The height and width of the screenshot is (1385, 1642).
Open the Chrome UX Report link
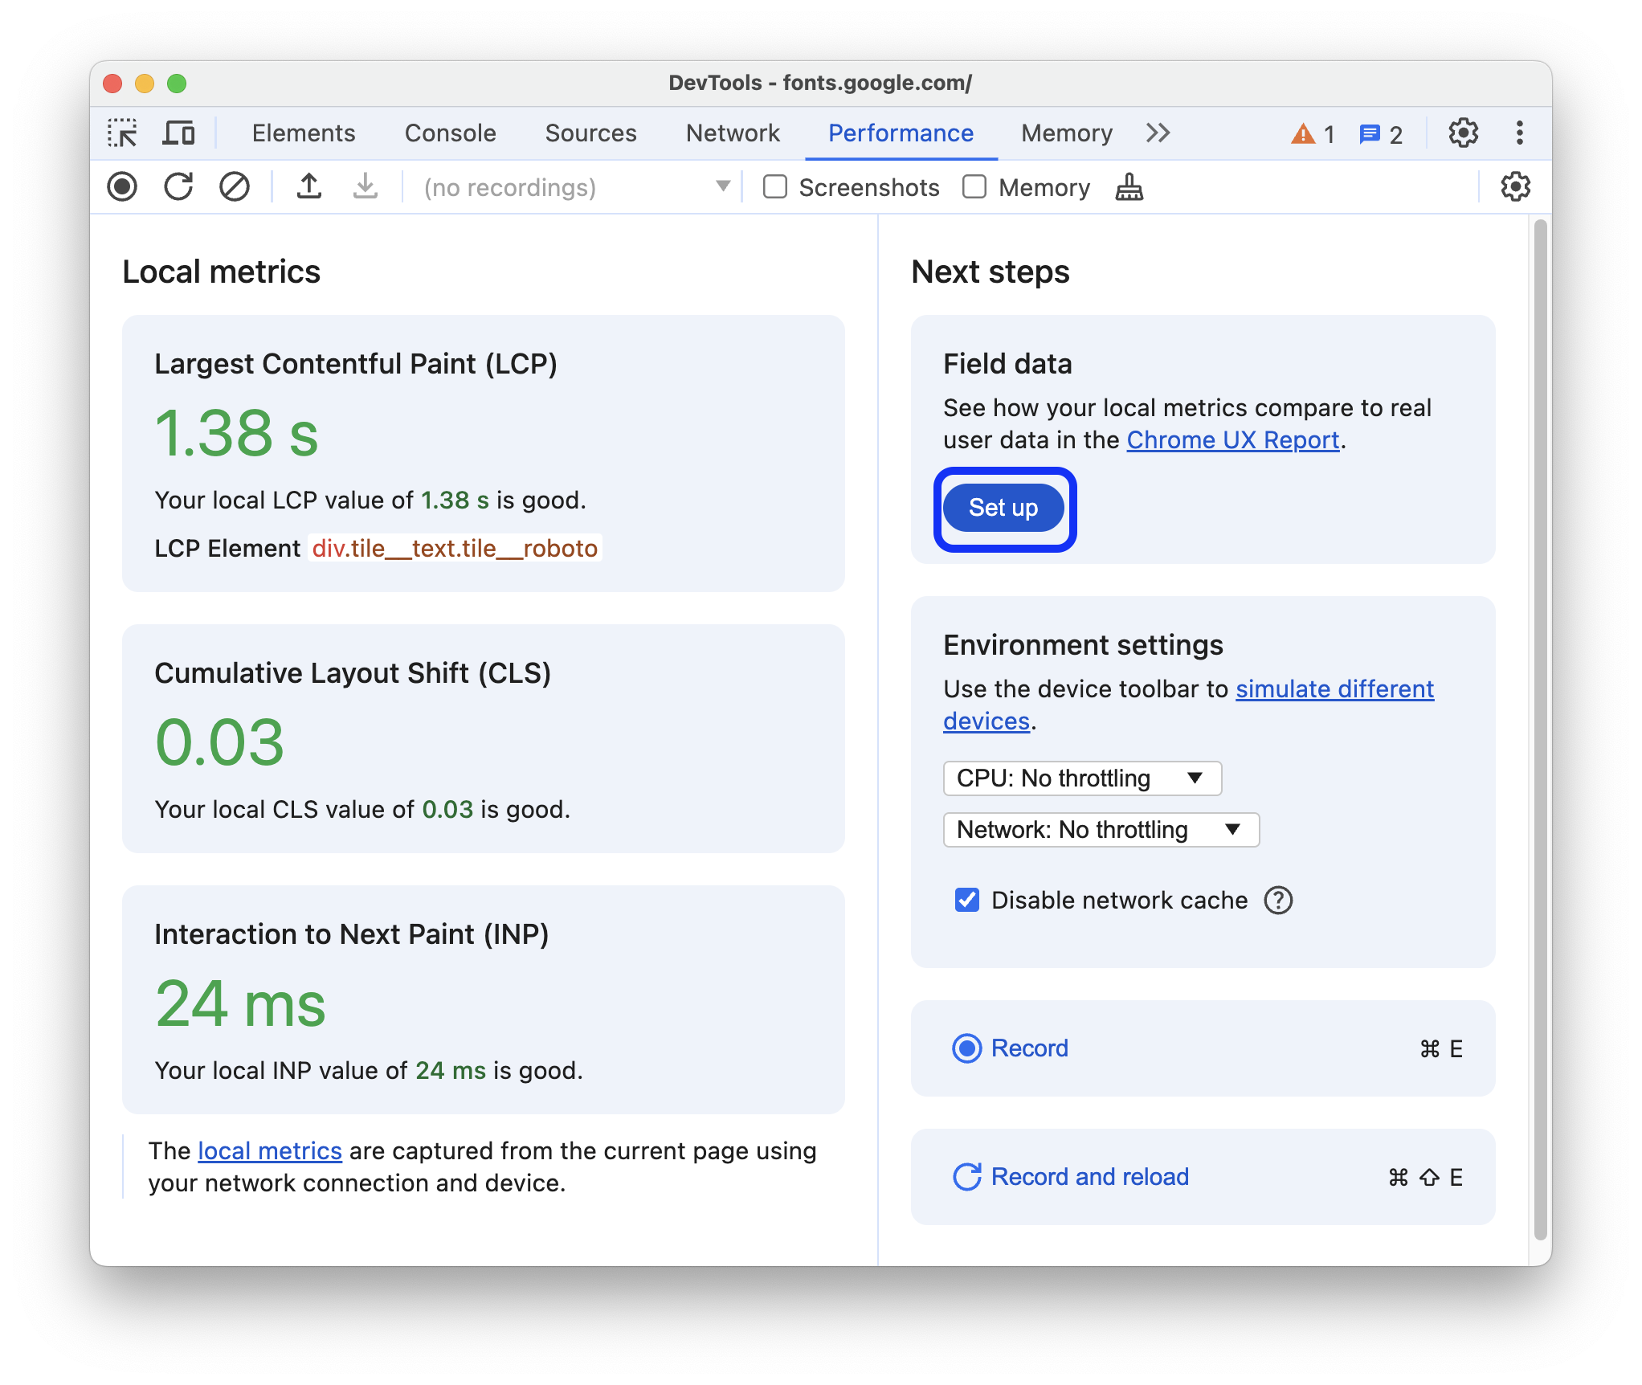[1230, 441]
